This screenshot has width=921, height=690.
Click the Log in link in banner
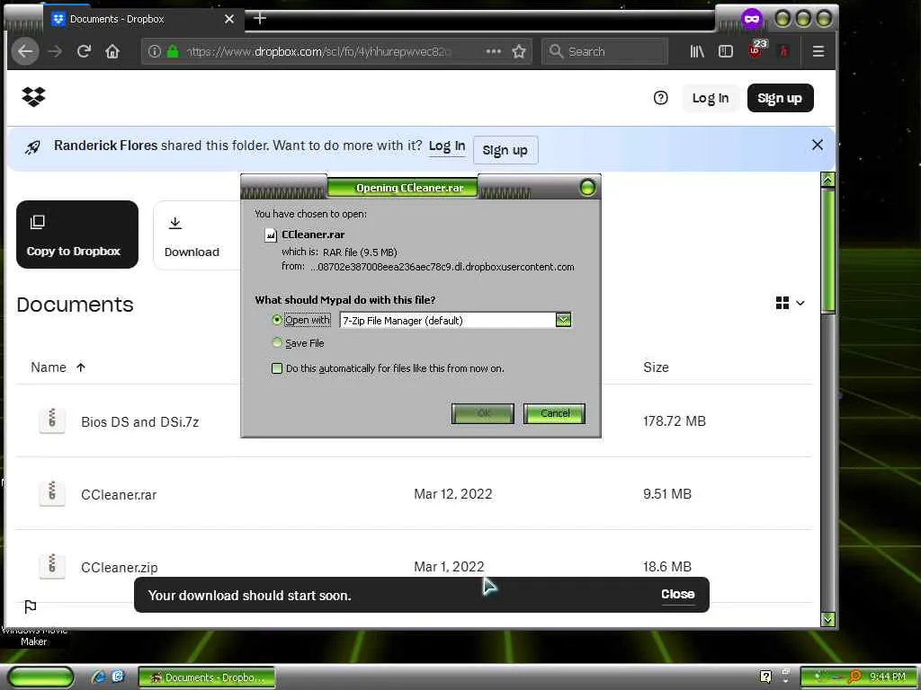pos(447,146)
